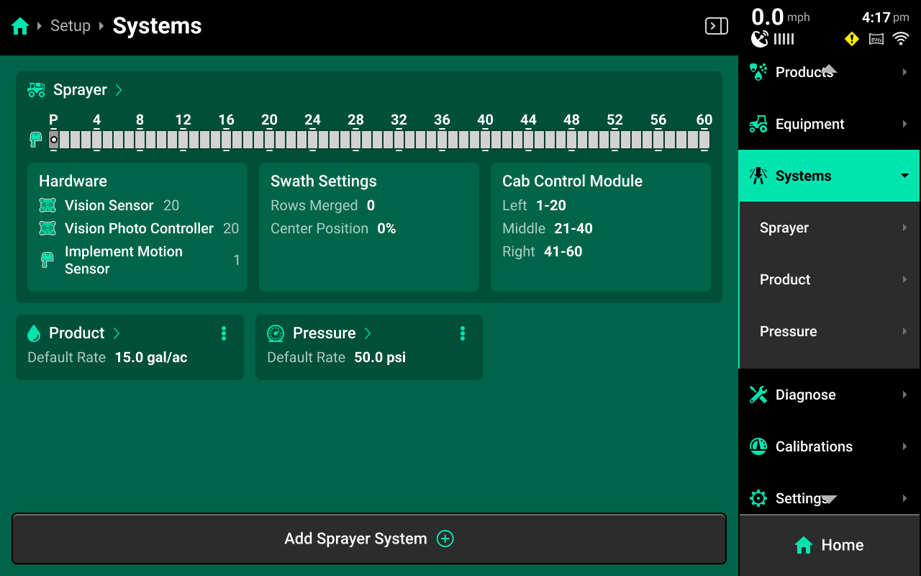Click the sprayer tractor icon in card header

[36, 90]
